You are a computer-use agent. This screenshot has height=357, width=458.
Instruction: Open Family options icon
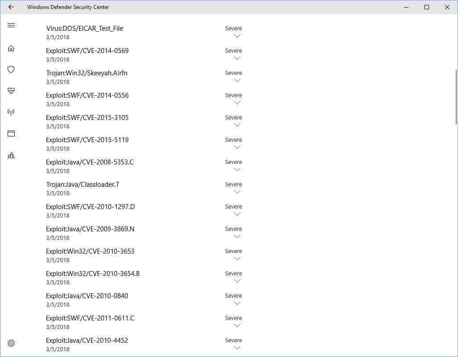click(x=11, y=156)
